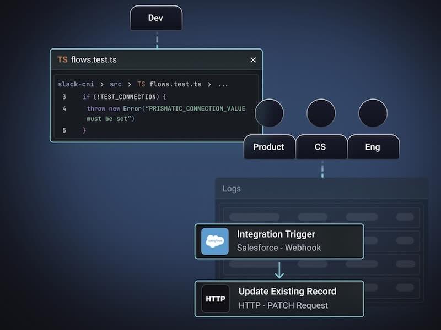
Task: Click the black HTTP icon
Action: click(216, 299)
